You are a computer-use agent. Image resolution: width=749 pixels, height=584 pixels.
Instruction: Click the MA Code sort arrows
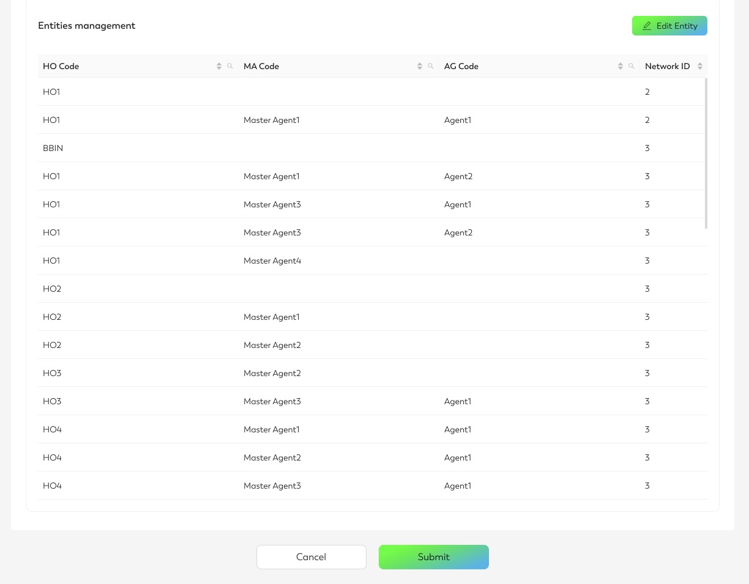(x=420, y=66)
